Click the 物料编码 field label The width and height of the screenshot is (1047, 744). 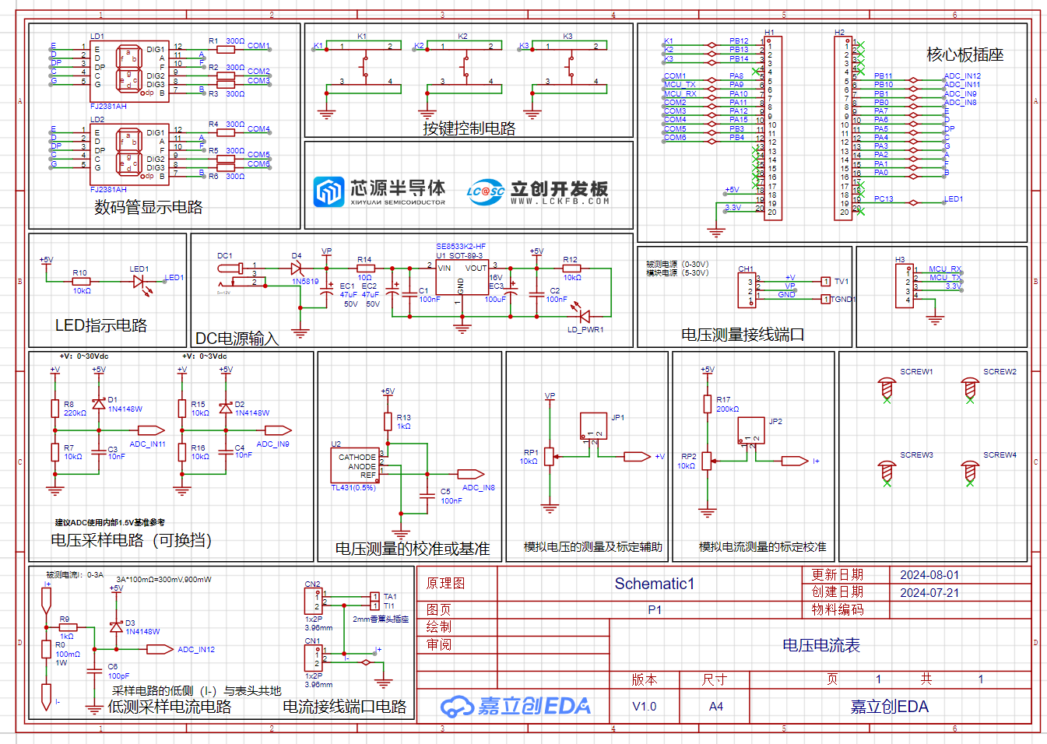pos(838,610)
